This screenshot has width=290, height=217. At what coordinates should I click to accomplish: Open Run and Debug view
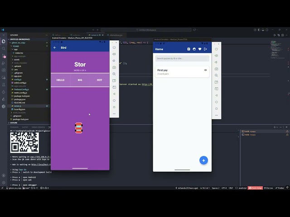point(4,63)
